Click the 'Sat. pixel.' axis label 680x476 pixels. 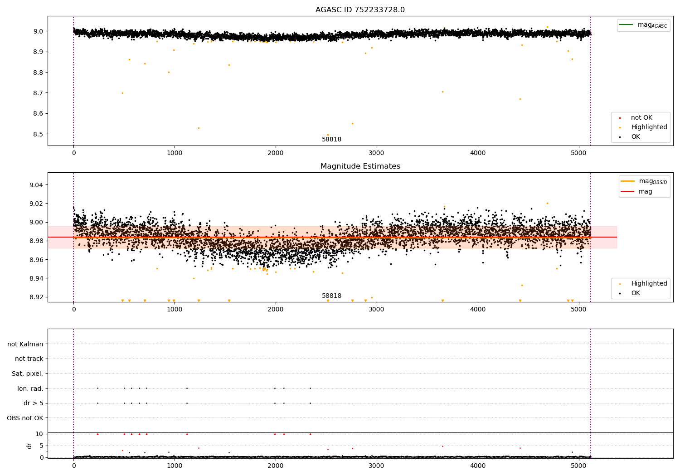[28, 374]
